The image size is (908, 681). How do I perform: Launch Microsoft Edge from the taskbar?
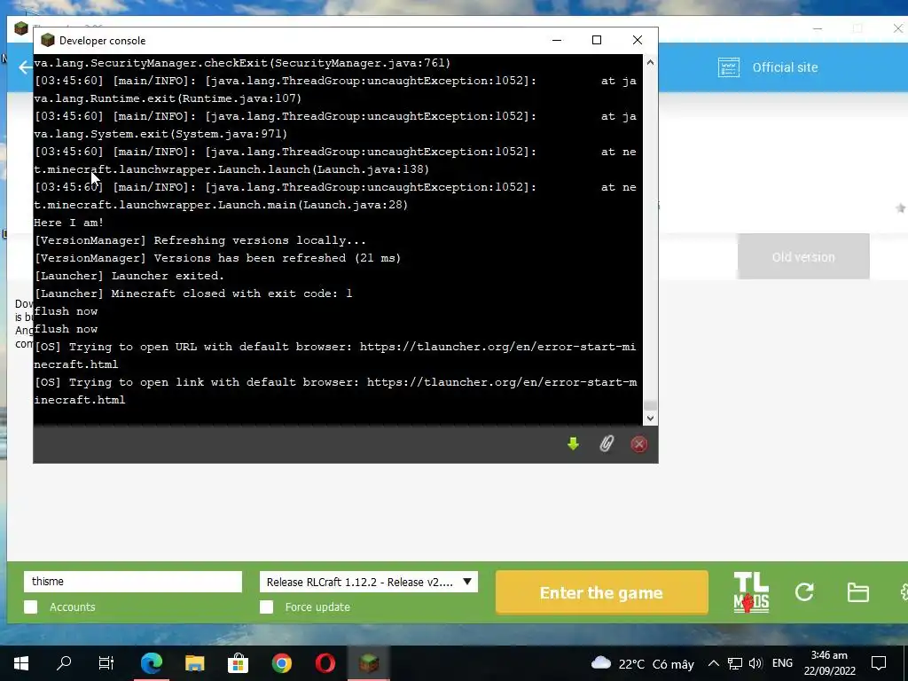[151, 663]
